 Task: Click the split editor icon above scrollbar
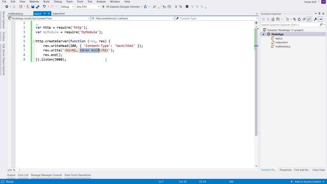point(256,22)
